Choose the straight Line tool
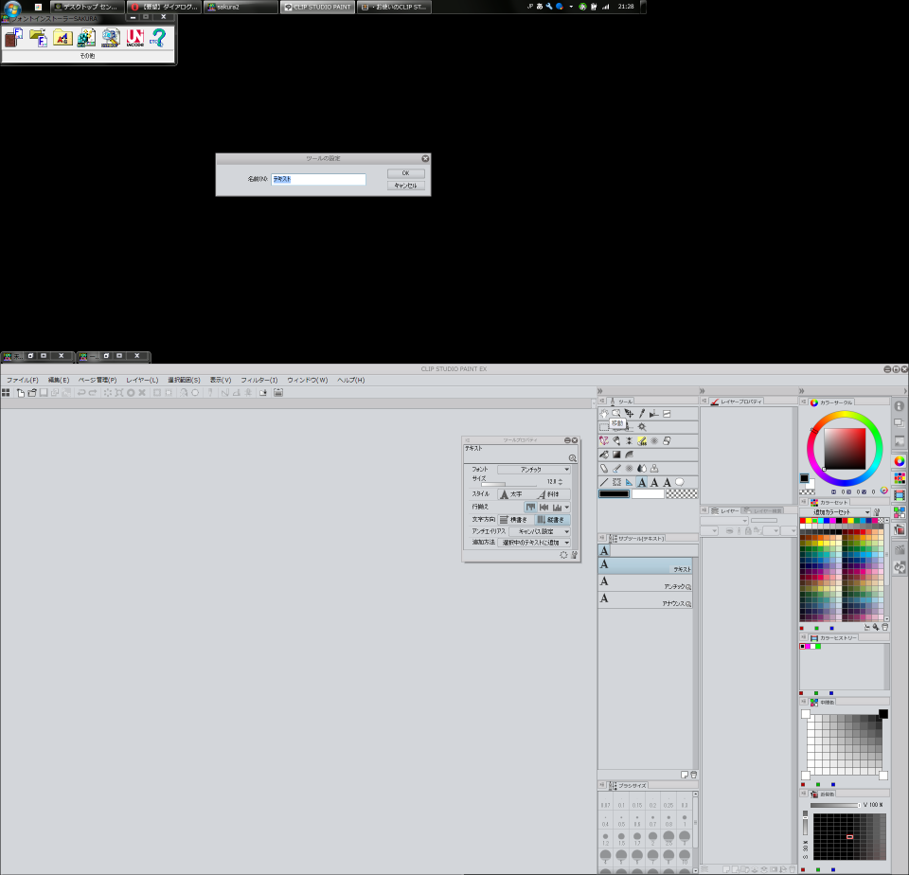 point(603,482)
